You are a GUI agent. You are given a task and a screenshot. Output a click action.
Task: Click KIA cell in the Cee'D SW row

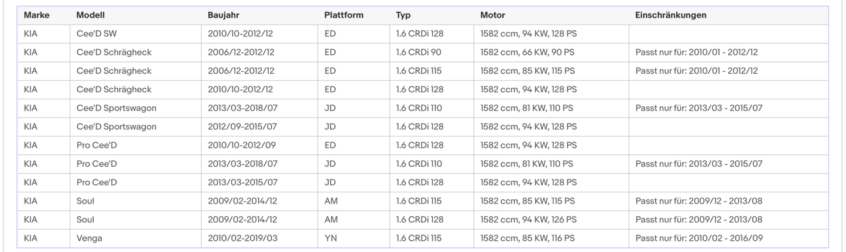point(30,34)
